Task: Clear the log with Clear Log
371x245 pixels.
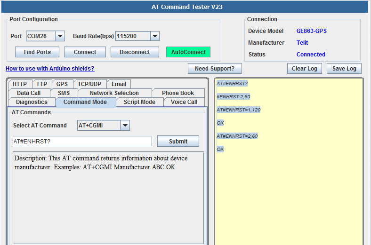Action: (x=305, y=69)
